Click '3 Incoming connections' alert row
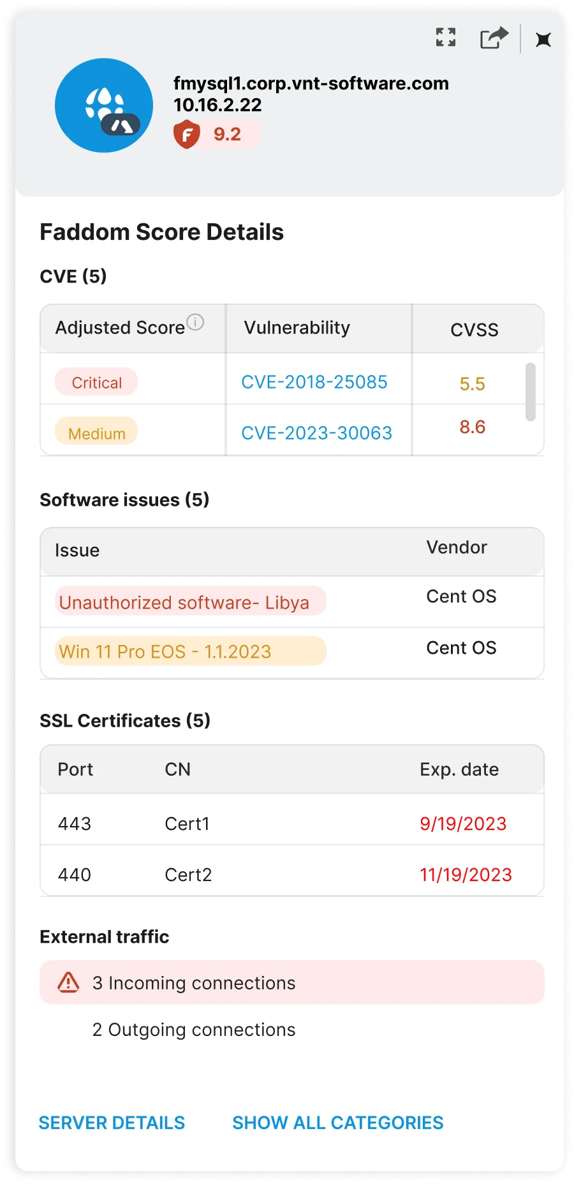This screenshot has height=1184, width=574. (x=291, y=982)
